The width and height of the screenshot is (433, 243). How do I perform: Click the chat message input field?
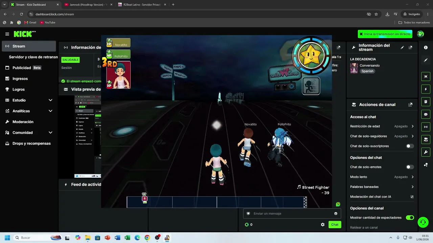[x=292, y=213]
